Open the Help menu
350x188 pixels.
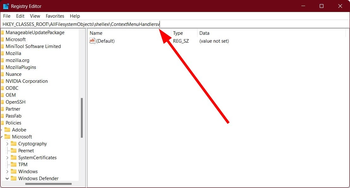click(x=75, y=16)
